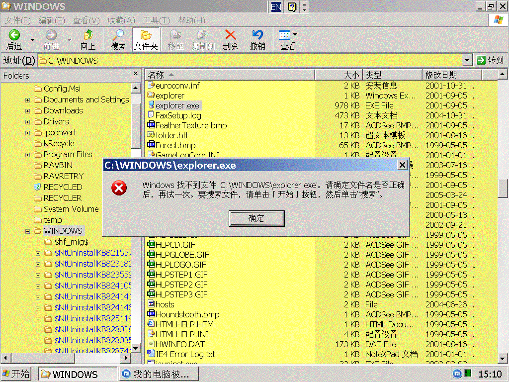Click the EN language indicator
Image resolution: width=509 pixels, height=382 pixels.
pos(276,7)
